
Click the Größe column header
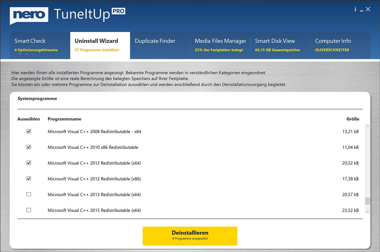(x=353, y=119)
